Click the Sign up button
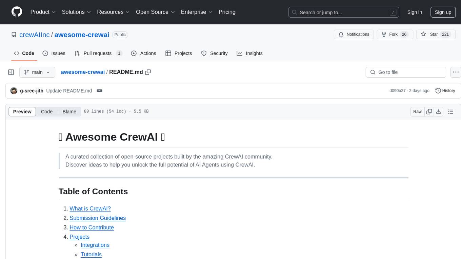Image resolution: width=461 pixels, height=259 pixels. 443,12
